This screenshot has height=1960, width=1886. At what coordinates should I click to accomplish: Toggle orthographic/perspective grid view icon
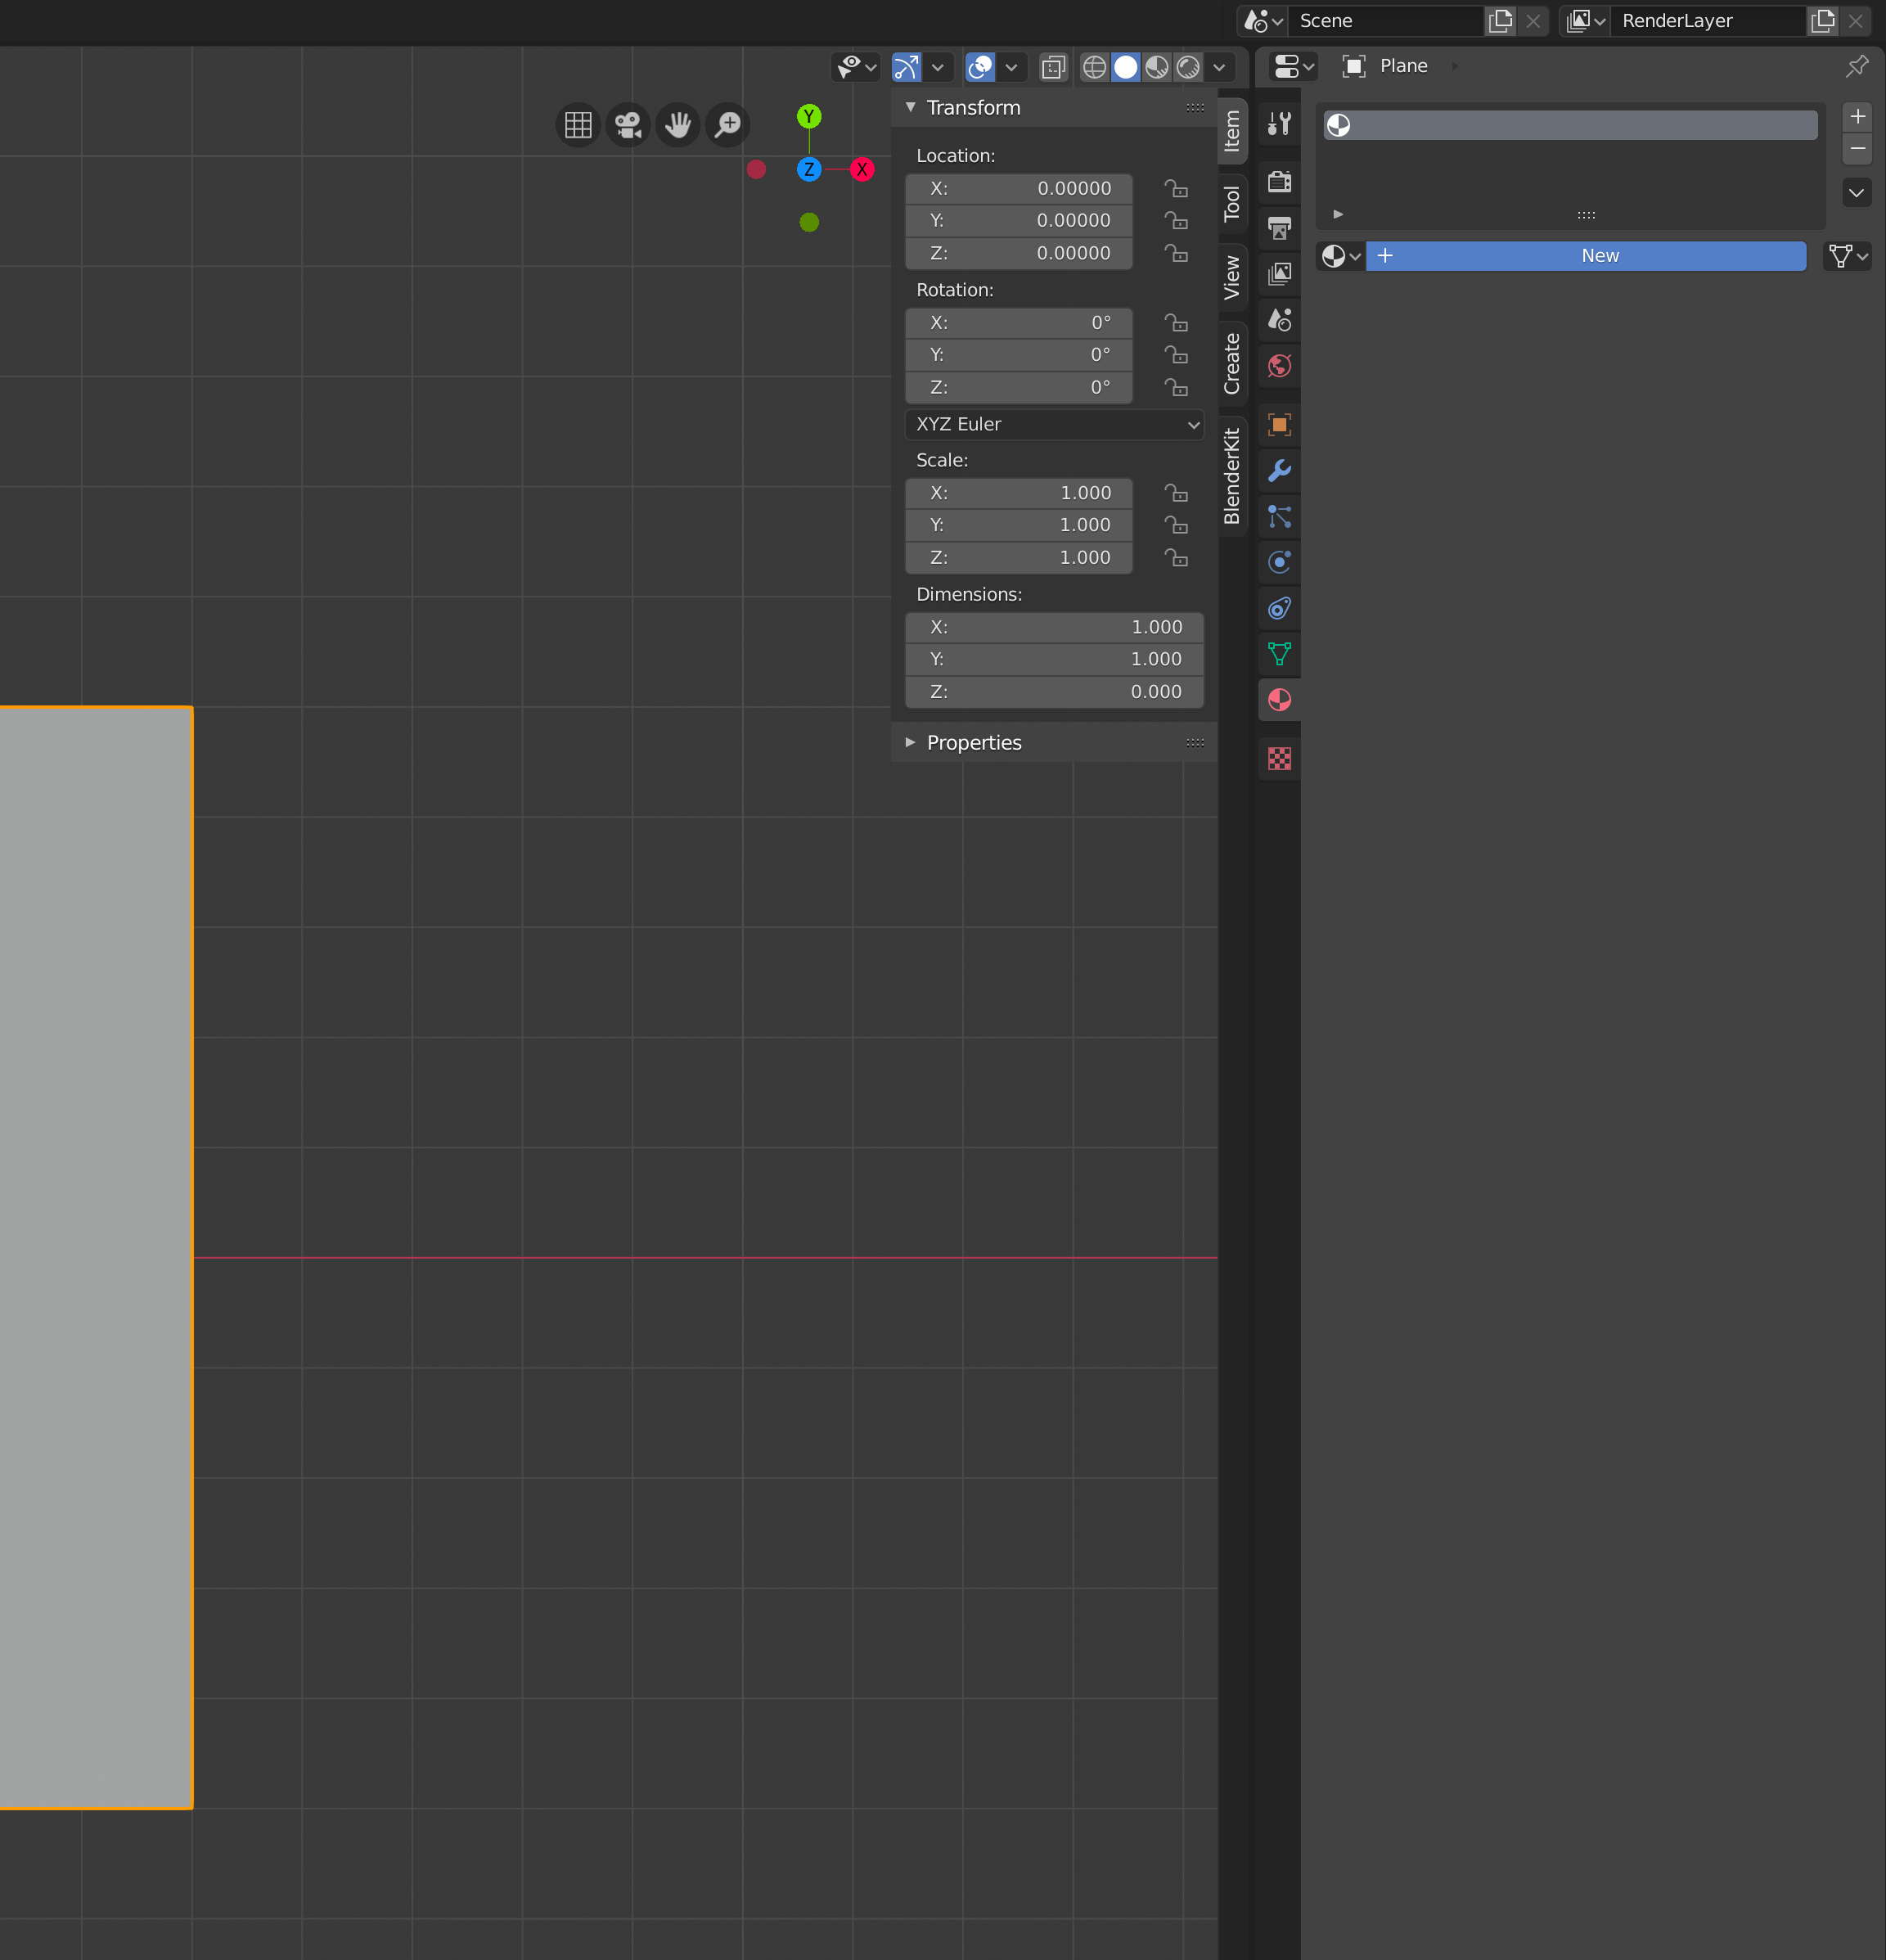coord(578,125)
